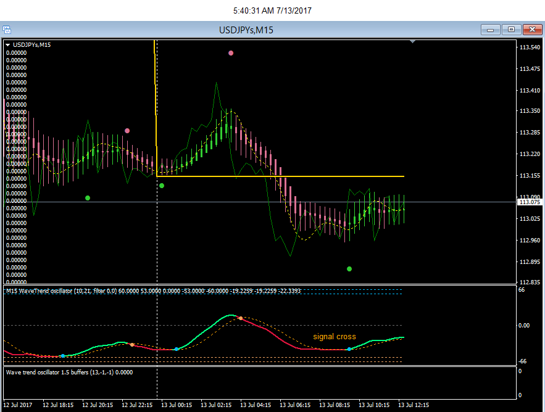The width and height of the screenshot is (545, 412).
Task: Click the green dot beside dashed vertical line
Action: [162, 186]
